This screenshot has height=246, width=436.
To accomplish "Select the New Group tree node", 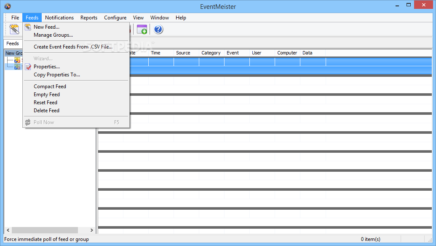I will coord(13,53).
